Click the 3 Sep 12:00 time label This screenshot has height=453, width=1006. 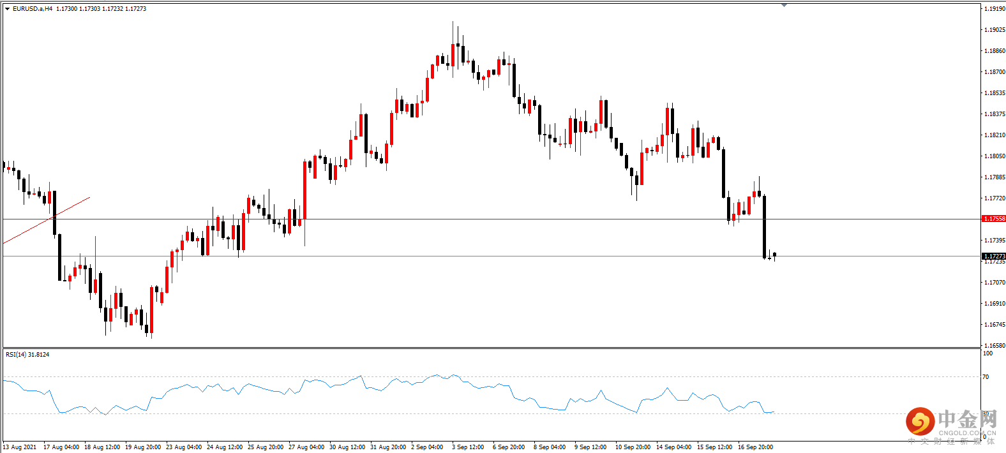point(468,447)
